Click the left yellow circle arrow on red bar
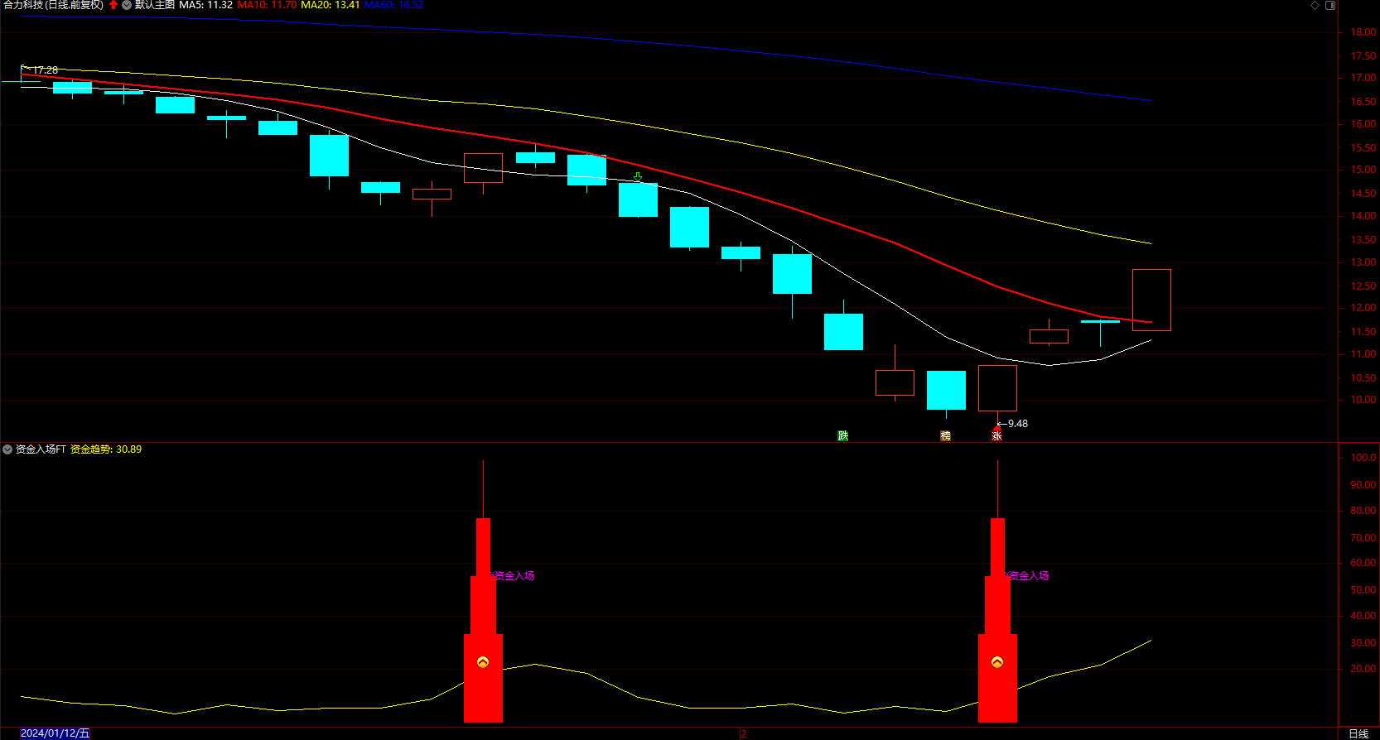The height and width of the screenshot is (740, 1380). (x=483, y=662)
